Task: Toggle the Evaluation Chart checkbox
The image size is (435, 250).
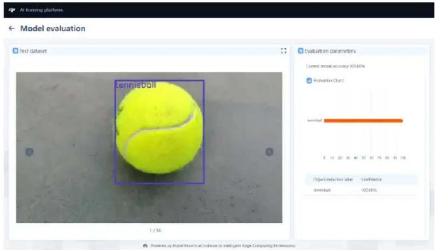Action: click(309, 81)
